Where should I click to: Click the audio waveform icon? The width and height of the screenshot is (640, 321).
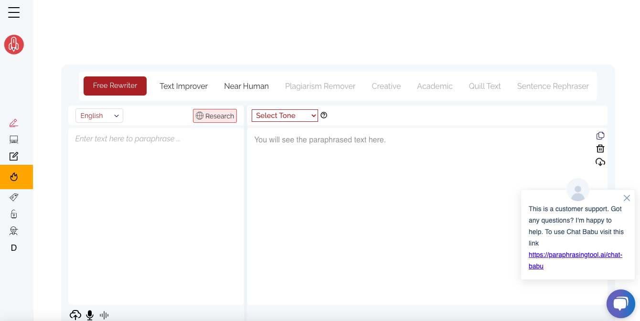(x=104, y=315)
